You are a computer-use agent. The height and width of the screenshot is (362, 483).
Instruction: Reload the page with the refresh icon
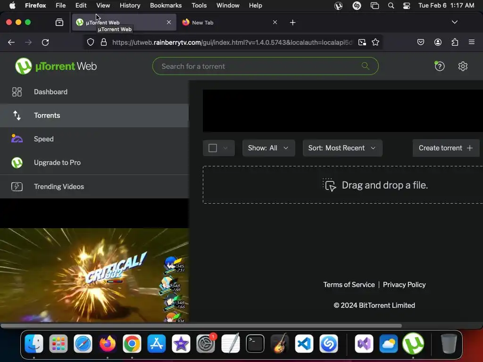pos(45,42)
